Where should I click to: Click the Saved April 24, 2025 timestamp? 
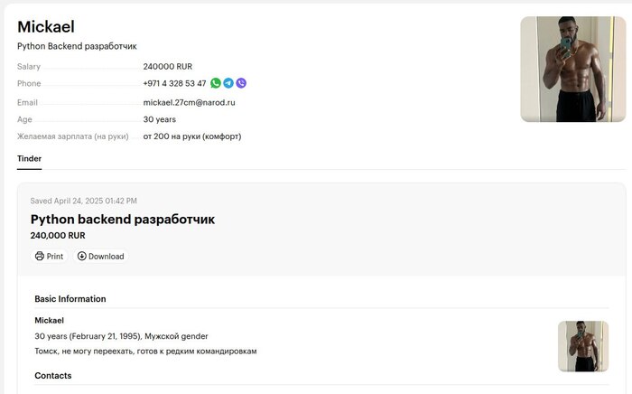point(84,201)
